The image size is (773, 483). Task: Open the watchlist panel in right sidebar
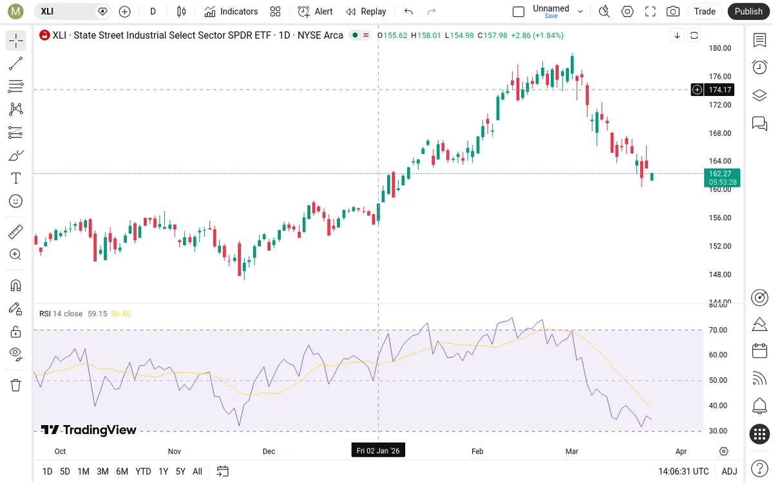click(759, 40)
